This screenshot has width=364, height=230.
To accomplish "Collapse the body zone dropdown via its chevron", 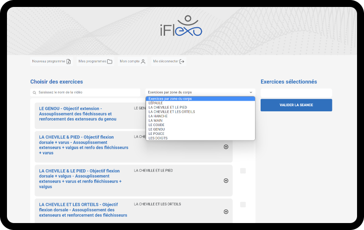I will [251, 92].
